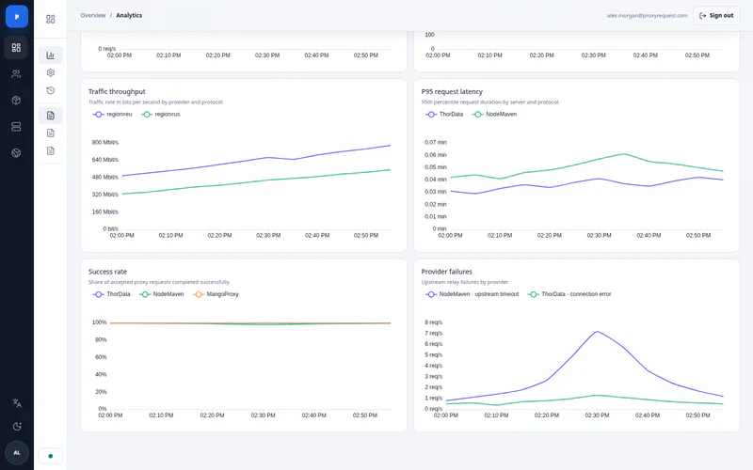This screenshot has width=753, height=470.
Task: Click grid icon atop the white subpanel
Action: (x=51, y=19)
